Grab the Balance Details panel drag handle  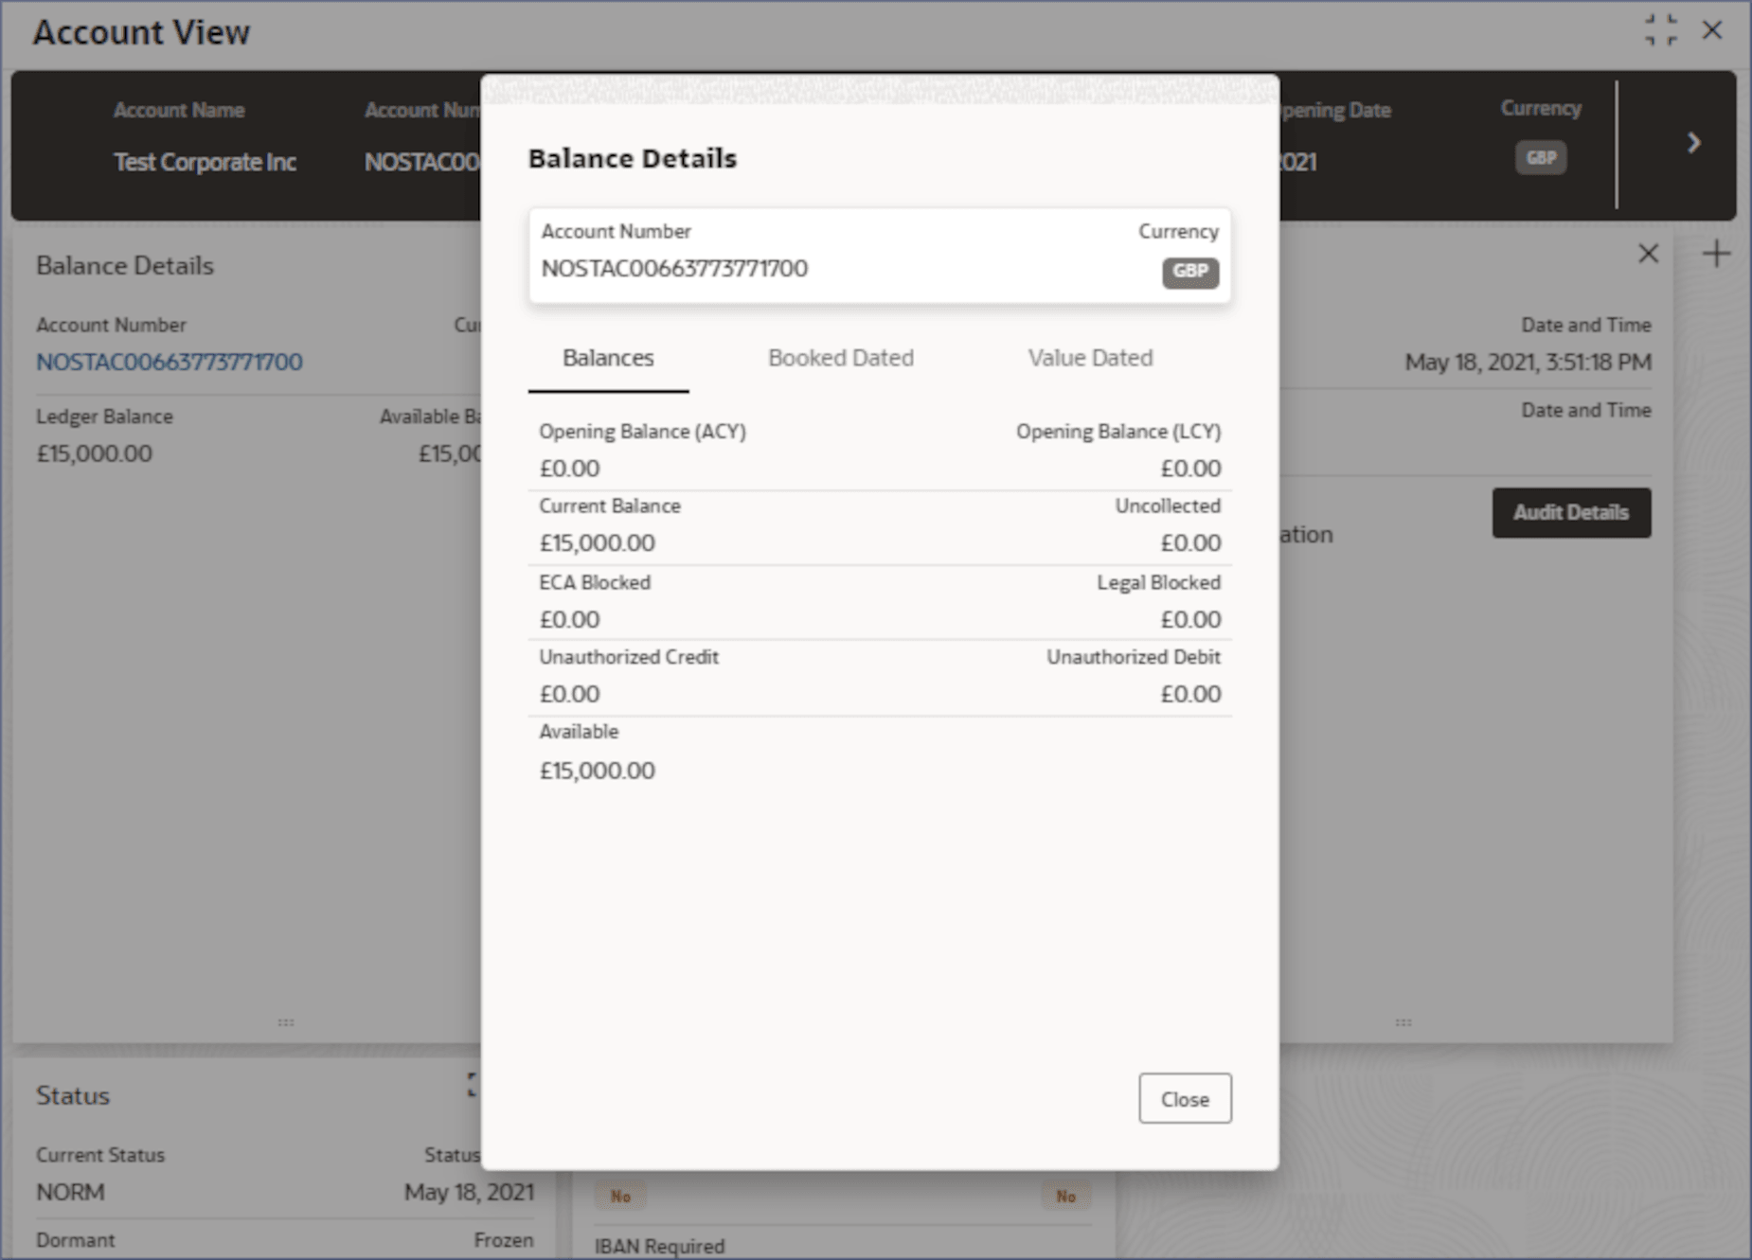[x=286, y=1022]
